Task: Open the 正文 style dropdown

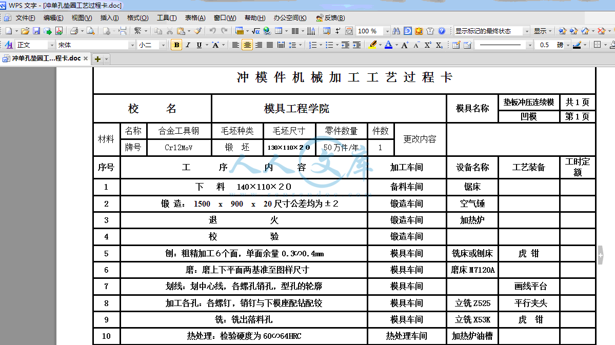Action: pyautogui.click(x=51, y=45)
